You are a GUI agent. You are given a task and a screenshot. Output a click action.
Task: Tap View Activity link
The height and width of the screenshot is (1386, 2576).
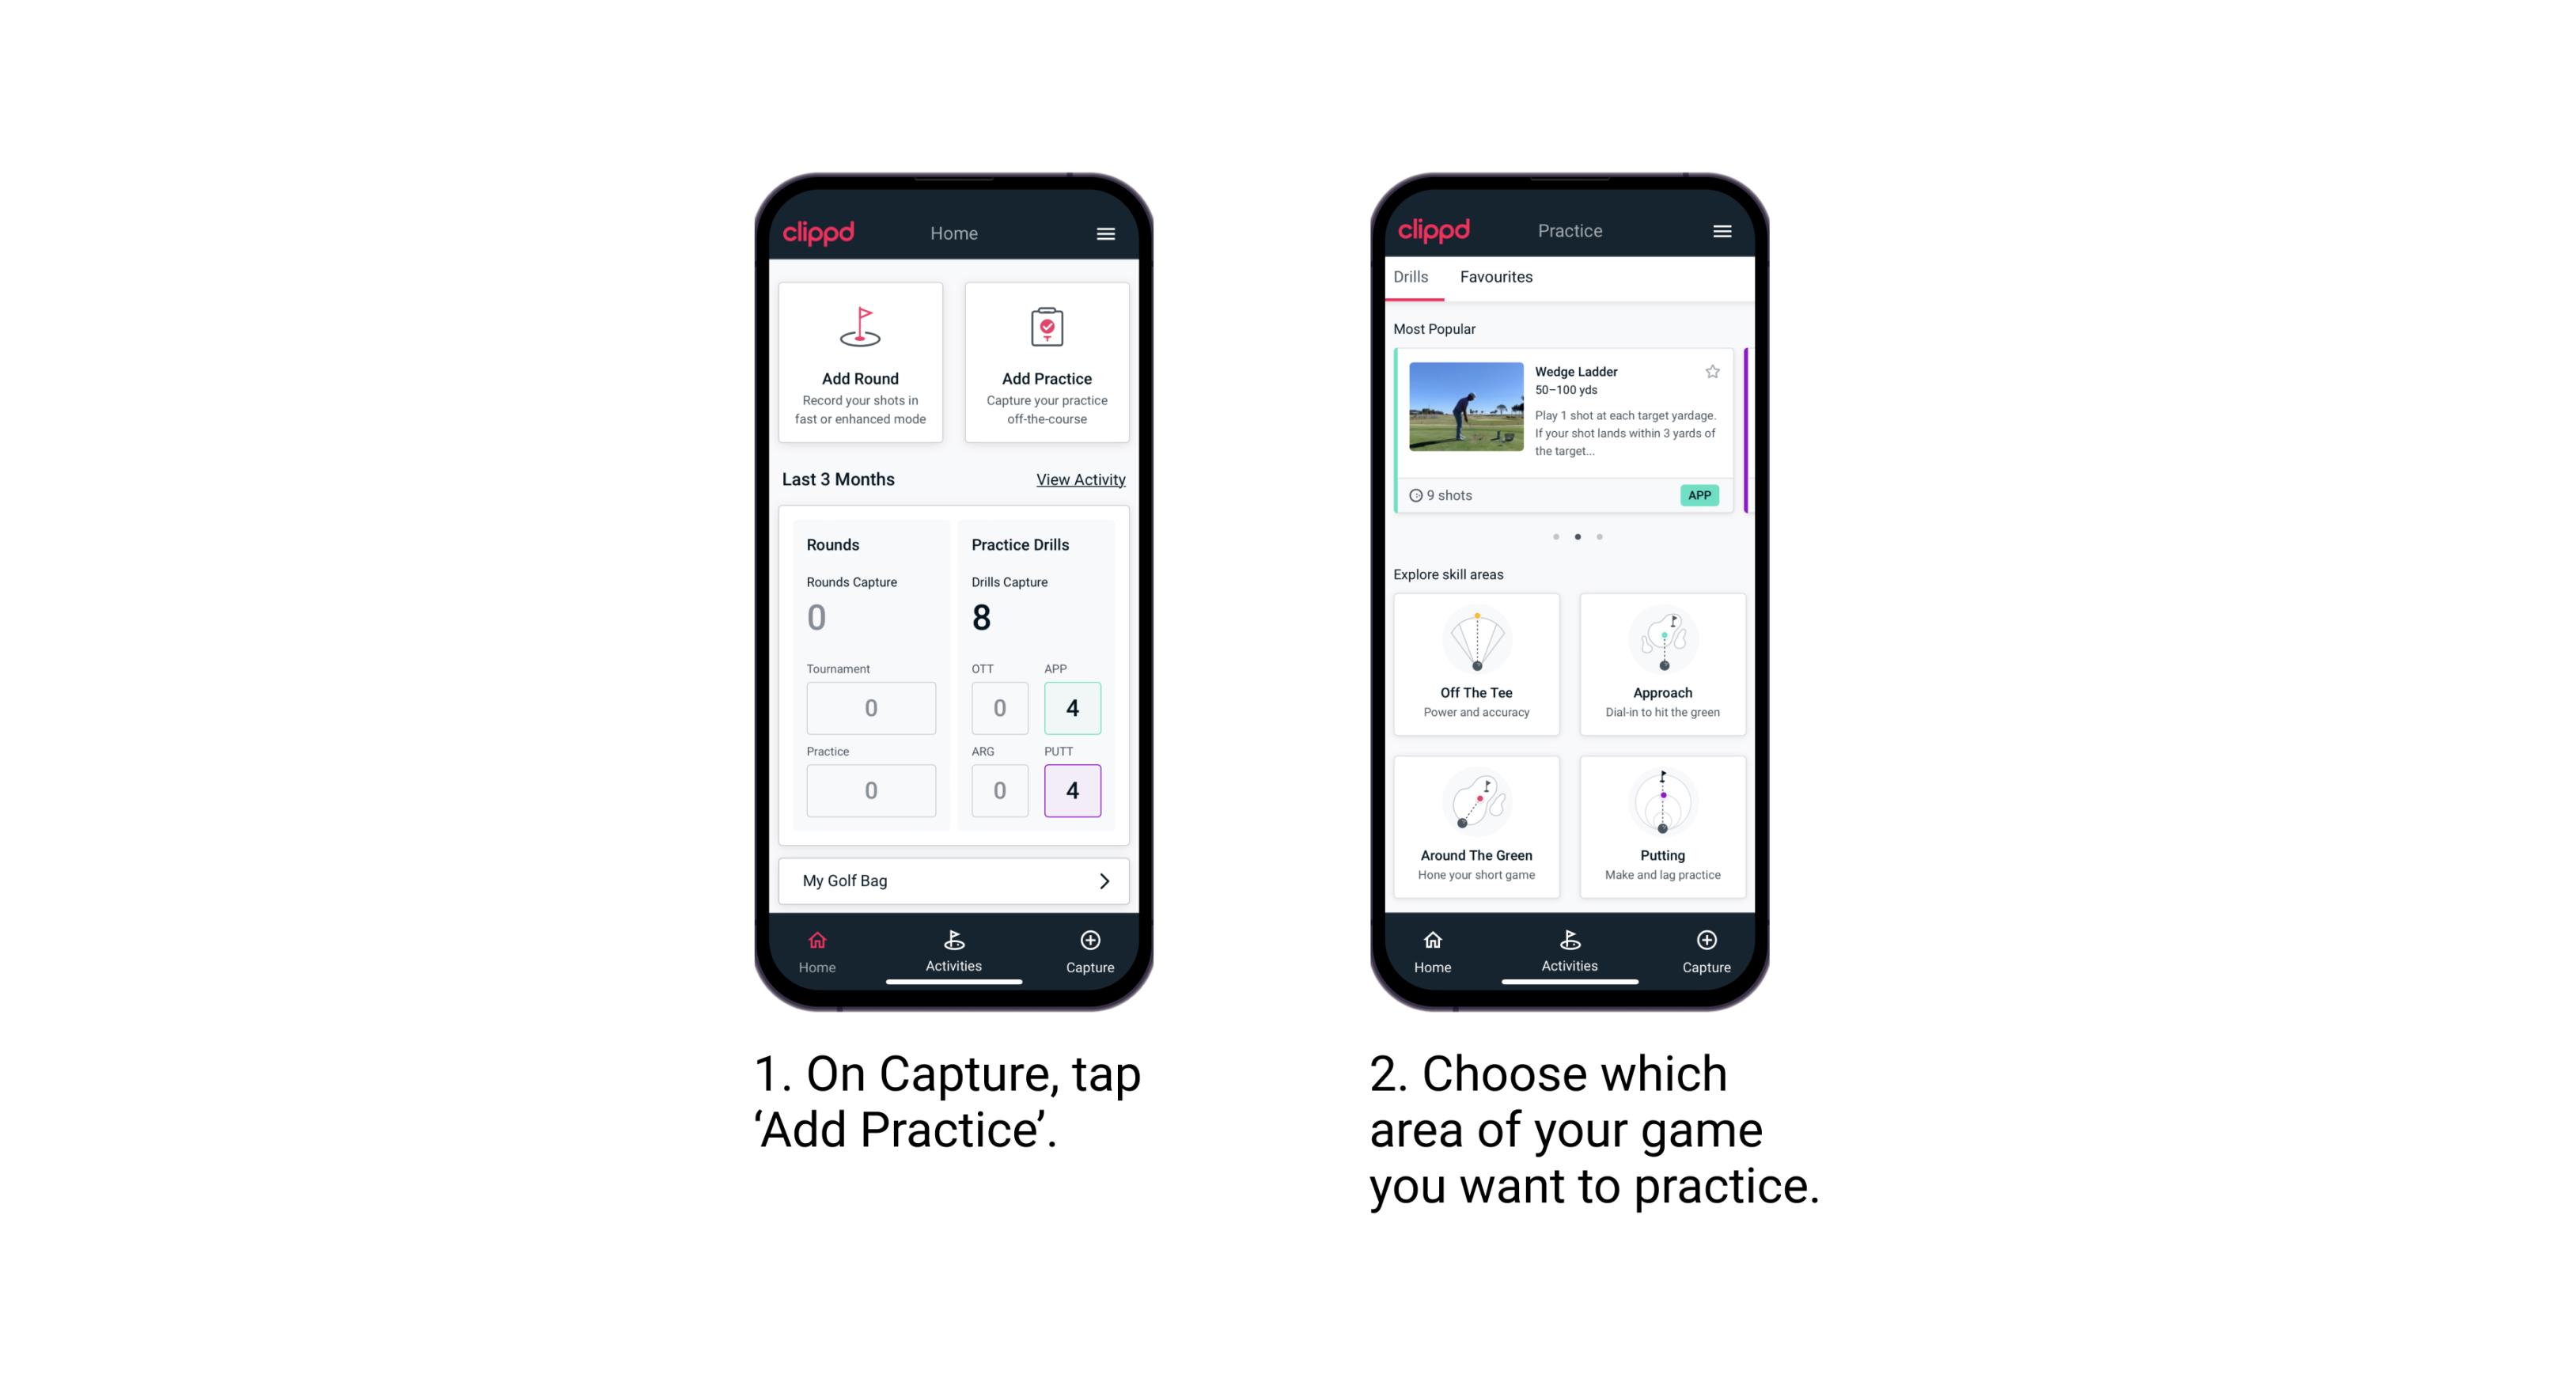click(1081, 479)
